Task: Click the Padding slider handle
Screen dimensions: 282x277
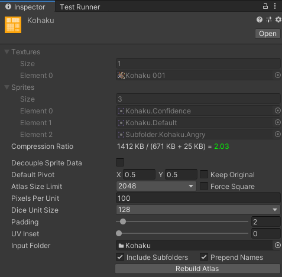Action: pyautogui.click(x=123, y=221)
